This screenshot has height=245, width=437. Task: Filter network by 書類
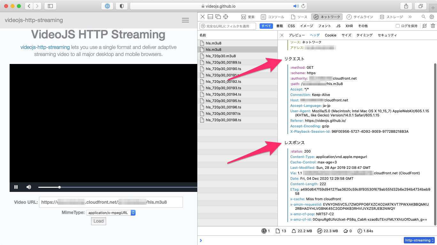[x=279, y=26]
